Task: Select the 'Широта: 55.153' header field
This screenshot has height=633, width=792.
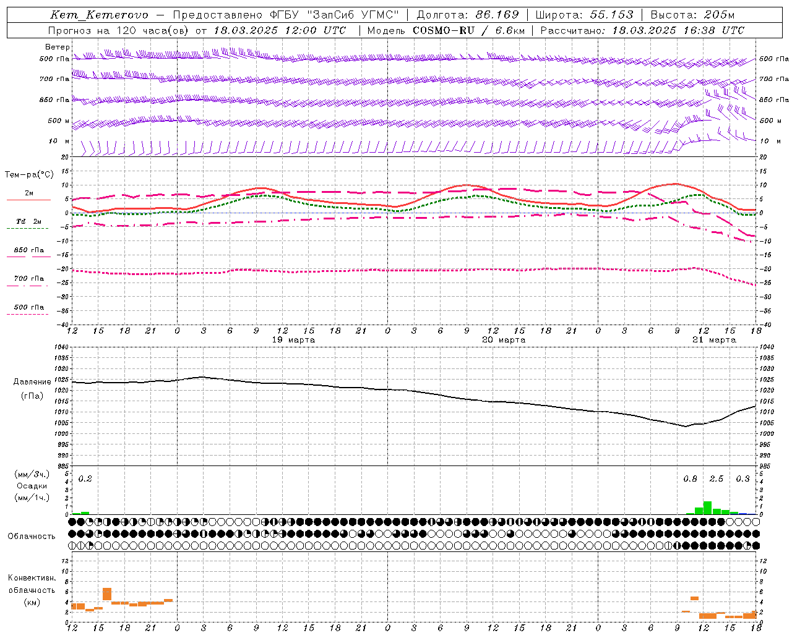Action: tap(584, 15)
